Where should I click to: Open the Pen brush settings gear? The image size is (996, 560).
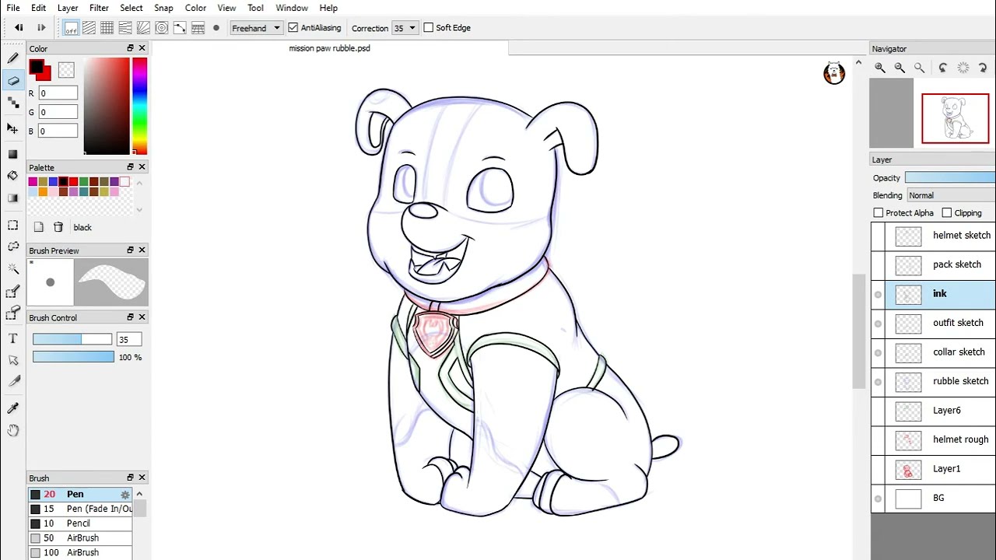(x=124, y=495)
